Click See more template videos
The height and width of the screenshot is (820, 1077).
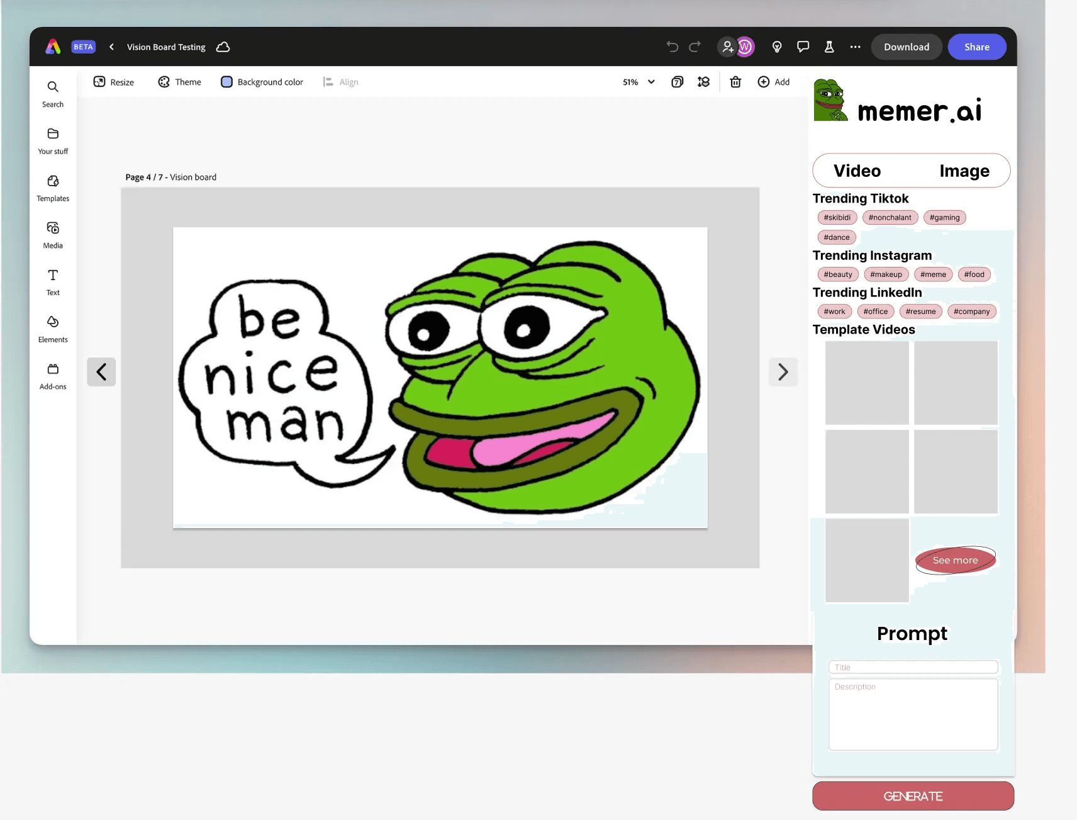point(955,559)
